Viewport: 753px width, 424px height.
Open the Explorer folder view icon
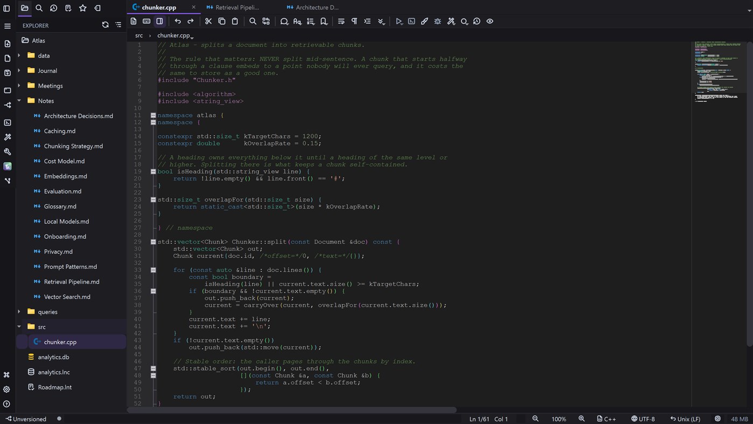25,8
